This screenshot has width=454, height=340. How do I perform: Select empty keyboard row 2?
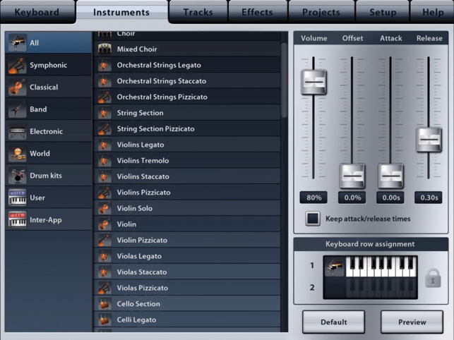[370, 288]
